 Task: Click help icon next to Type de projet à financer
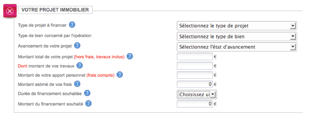click(72, 25)
